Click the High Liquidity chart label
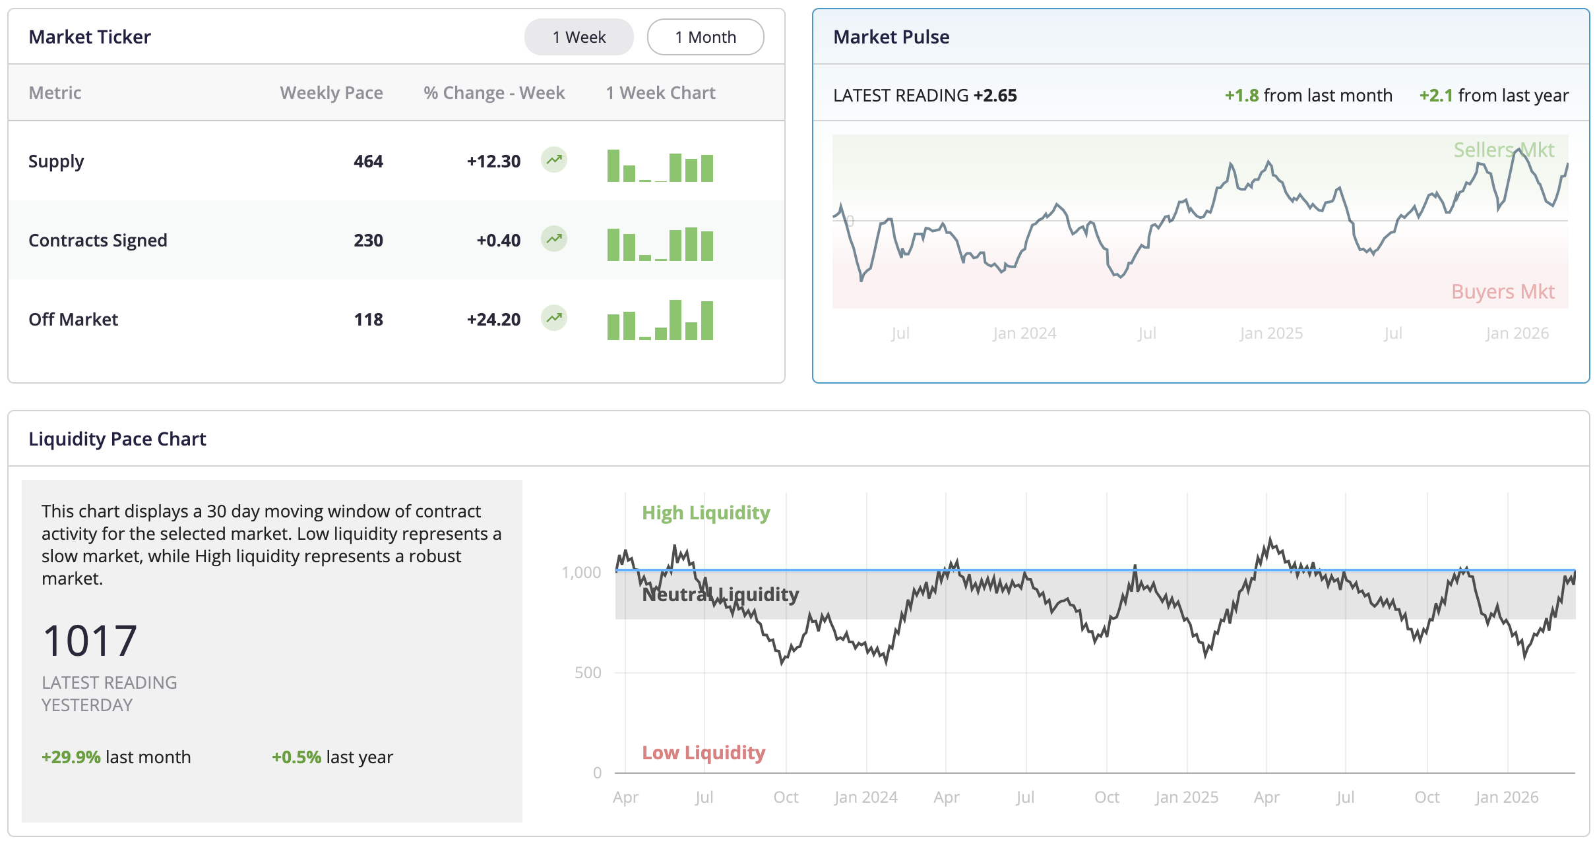Viewport: 1595px width, 841px height. (x=706, y=513)
